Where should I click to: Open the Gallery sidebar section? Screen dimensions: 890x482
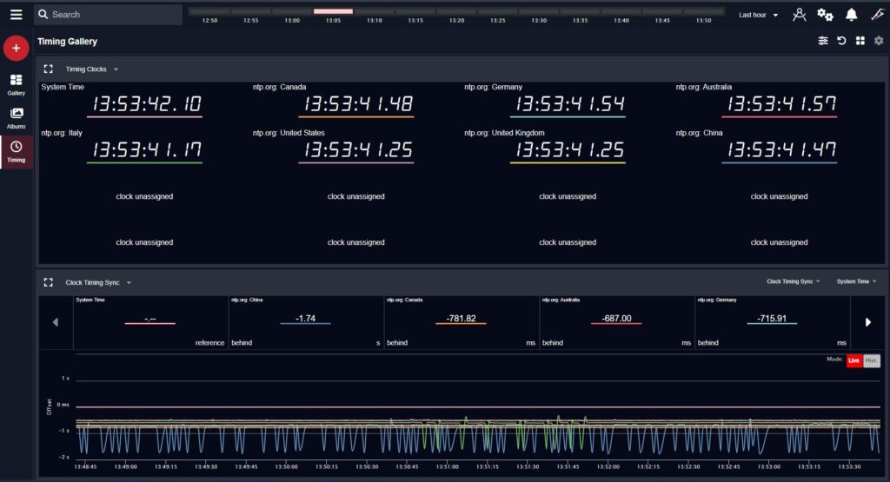(16, 84)
